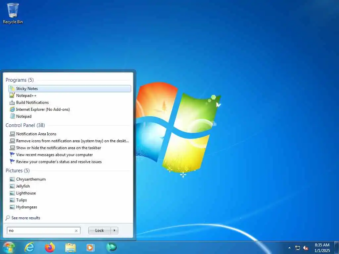Click the Lighthouse picture icon

pos(12,193)
